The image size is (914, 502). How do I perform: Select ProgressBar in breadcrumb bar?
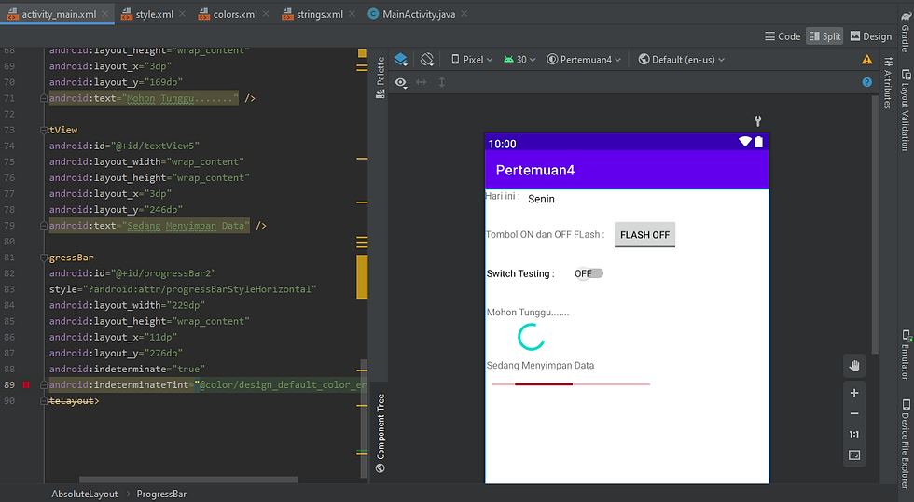tap(161, 494)
